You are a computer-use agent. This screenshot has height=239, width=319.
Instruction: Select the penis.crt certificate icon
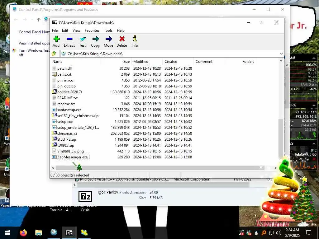coord(54,74)
